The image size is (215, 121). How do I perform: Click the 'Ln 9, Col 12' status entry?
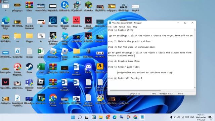coord(135,94)
